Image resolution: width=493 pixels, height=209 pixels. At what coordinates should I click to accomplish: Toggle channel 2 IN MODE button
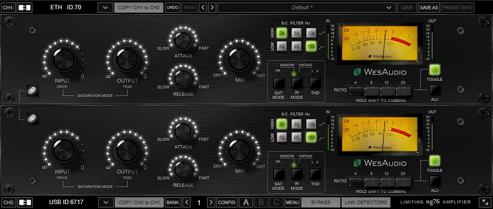[297, 174]
